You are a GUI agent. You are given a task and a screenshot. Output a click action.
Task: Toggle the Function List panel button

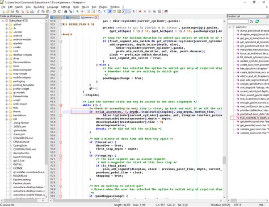point(124,11)
